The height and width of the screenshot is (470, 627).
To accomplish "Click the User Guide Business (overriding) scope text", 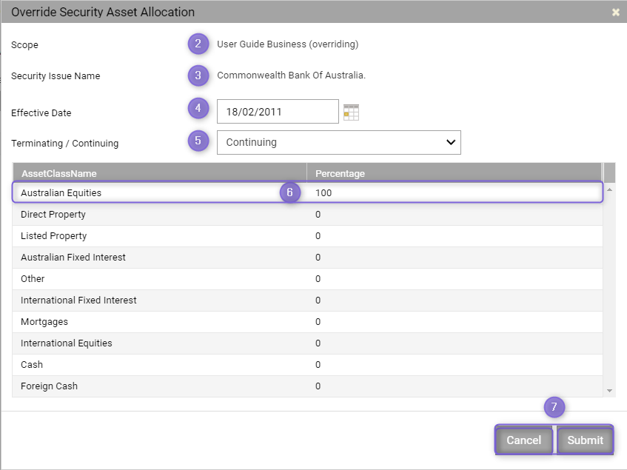I will (x=287, y=44).
